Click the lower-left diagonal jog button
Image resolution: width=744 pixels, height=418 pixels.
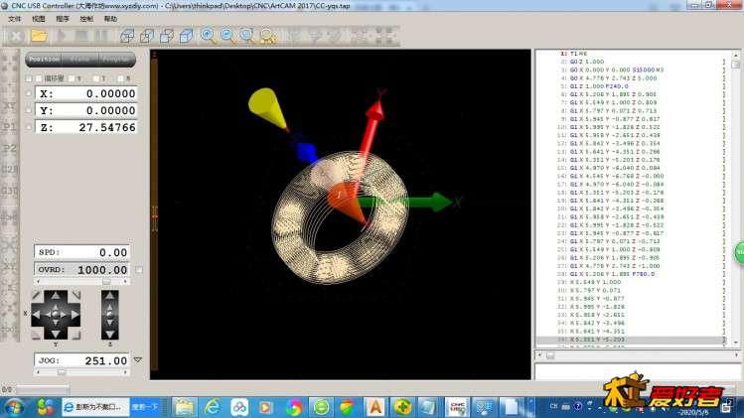coord(37,335)
